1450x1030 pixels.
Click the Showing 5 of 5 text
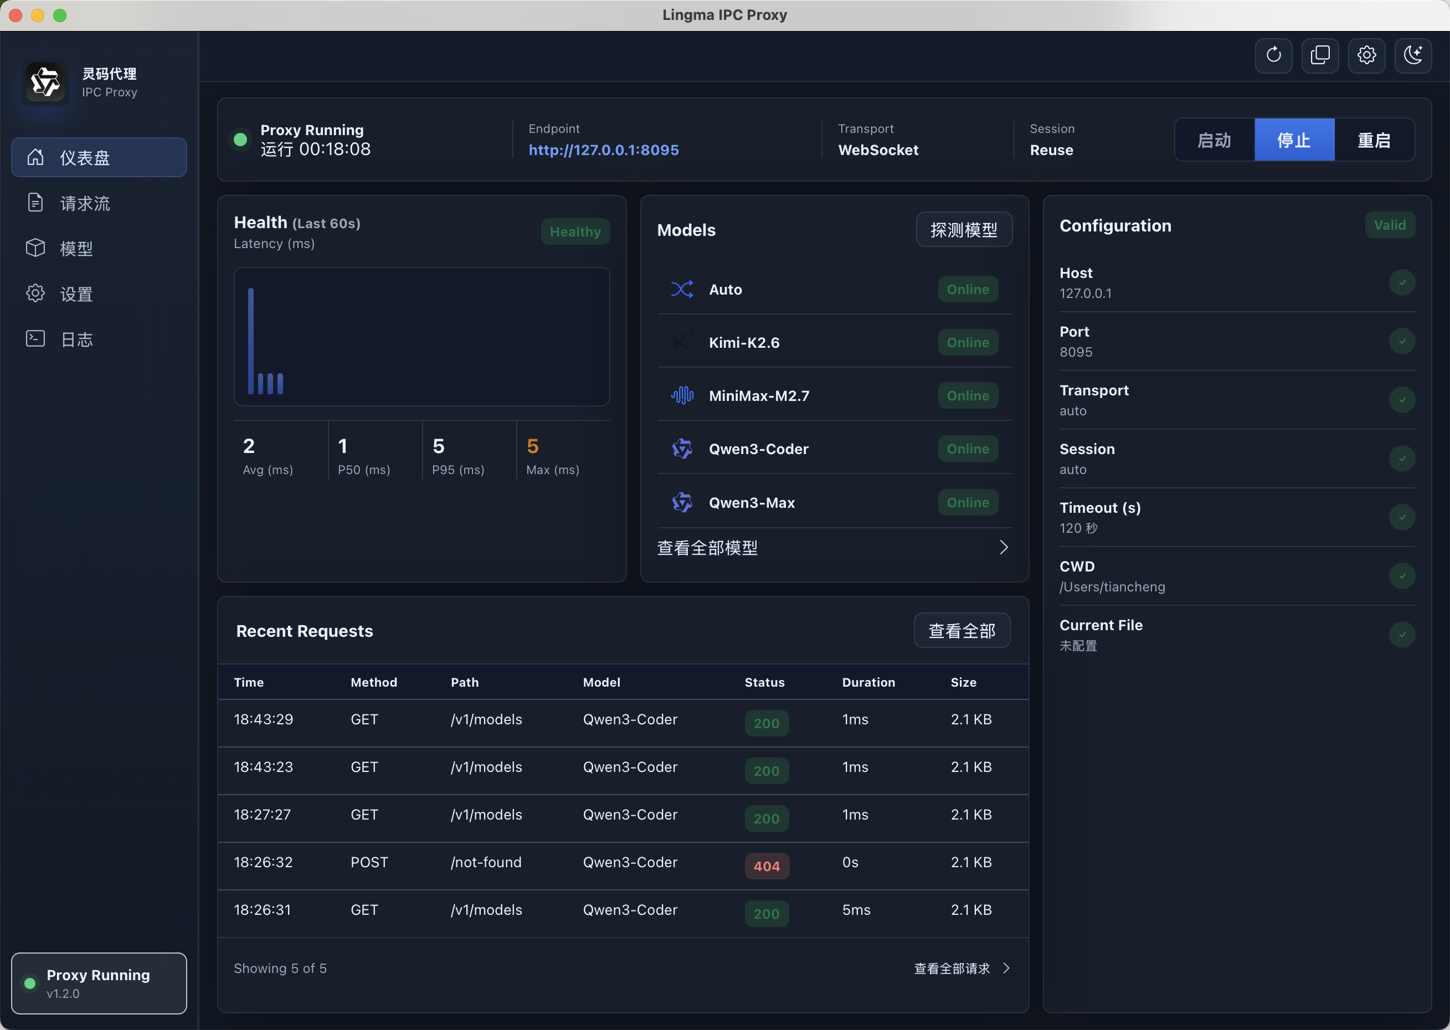(x=280, y=968)
